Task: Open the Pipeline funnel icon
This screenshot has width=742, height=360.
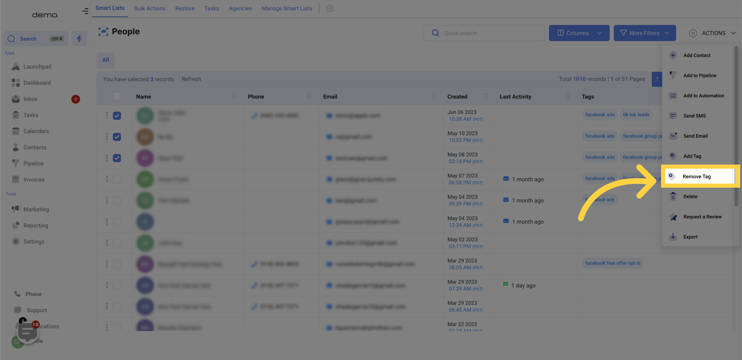Action: (16, 163)
